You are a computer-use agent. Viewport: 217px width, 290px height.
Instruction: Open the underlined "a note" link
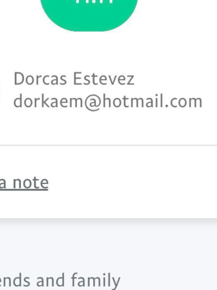24,183
